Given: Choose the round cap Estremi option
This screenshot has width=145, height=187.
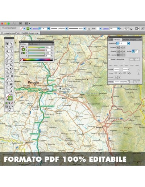Looking at the screenshot, I should [x=121, y=47].
